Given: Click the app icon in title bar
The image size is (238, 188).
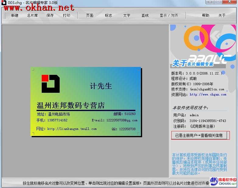Looking at the screenshot, I should (4, 2).
